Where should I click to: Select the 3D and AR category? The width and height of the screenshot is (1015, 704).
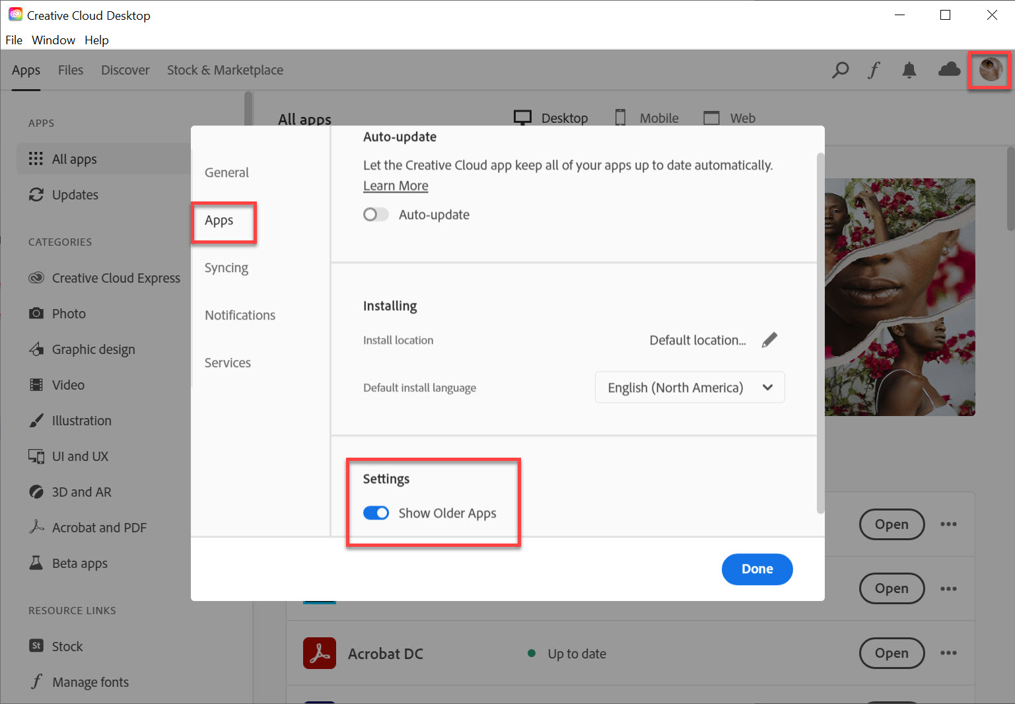click(x=81, y=491)
